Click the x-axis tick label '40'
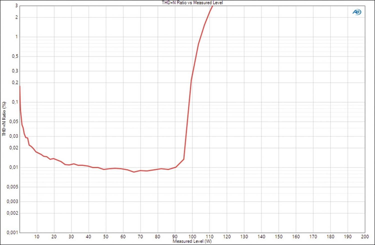The width and height of the screenshot is (375, 245). tap(88, 236)
